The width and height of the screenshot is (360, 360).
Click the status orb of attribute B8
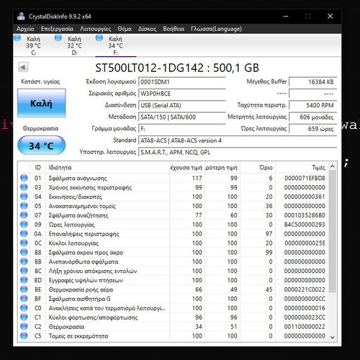pos(24,252)
